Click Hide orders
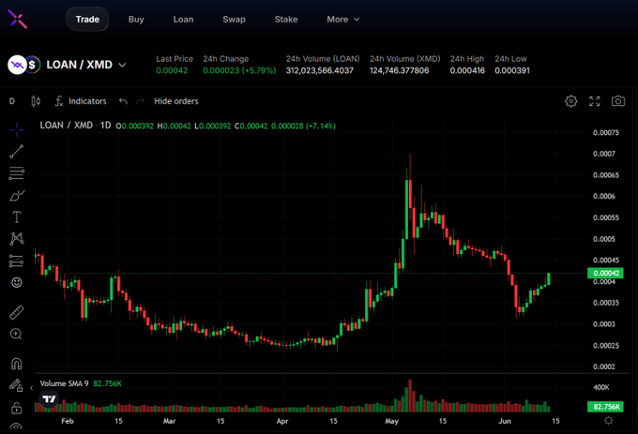The image size is (638, 434). 176,101
